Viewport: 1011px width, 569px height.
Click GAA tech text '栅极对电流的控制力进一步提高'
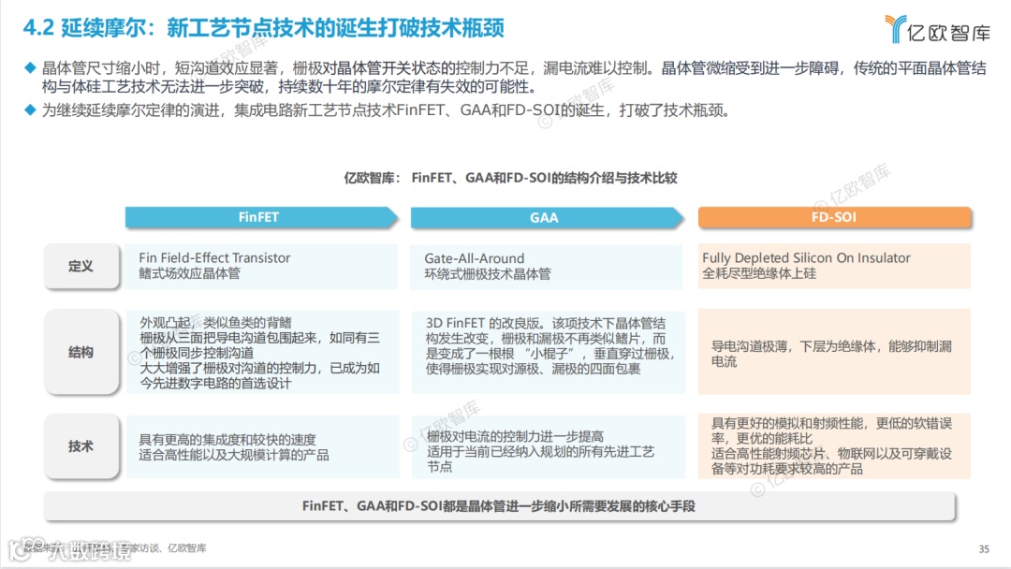515,436
